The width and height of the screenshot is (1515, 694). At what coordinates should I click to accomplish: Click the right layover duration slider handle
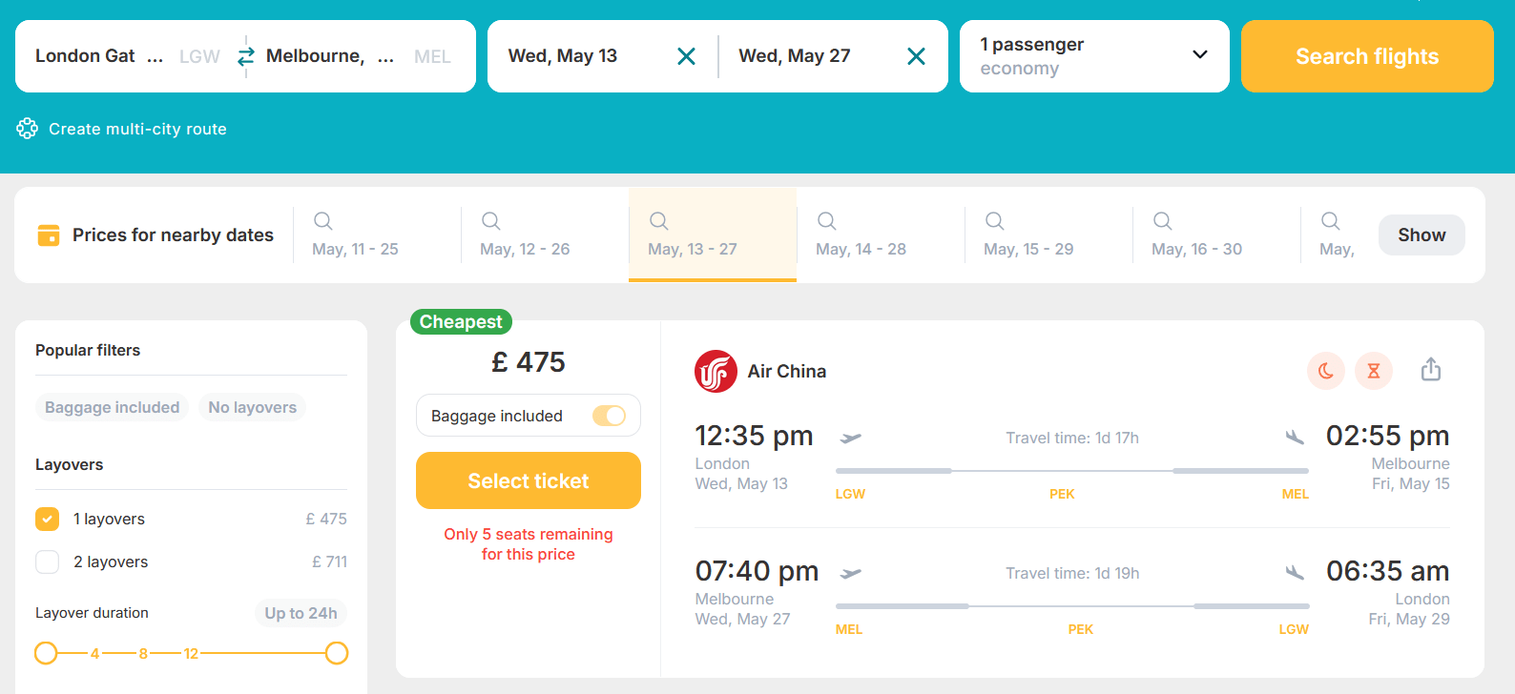tap(337, 653)
